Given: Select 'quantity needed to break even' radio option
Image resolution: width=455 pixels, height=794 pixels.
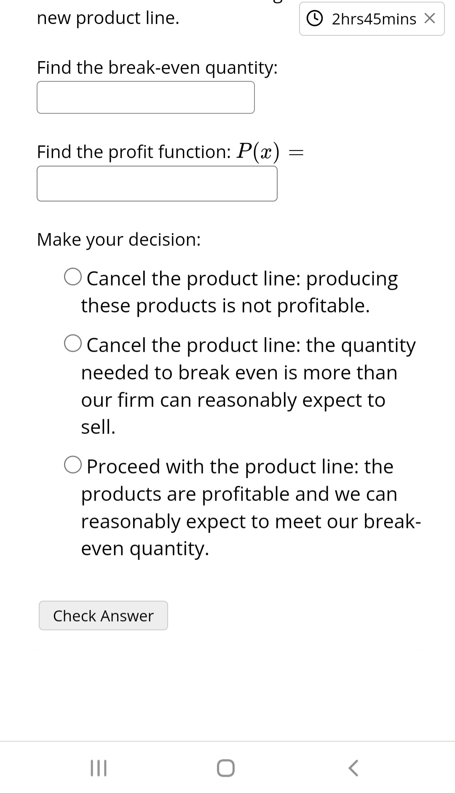Looking at the screenshot, I should [73, 344].
